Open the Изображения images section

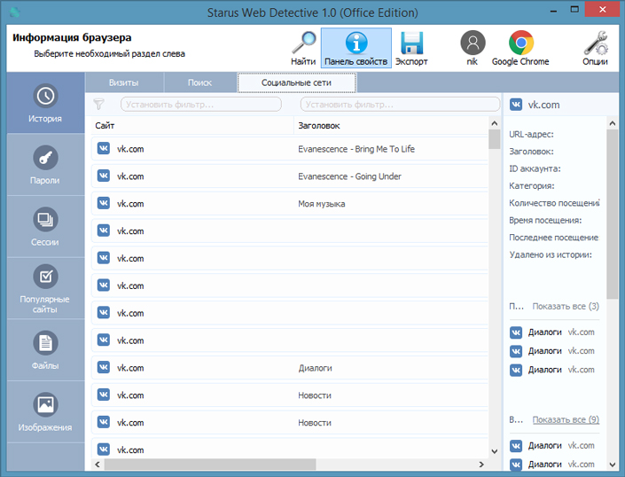click(45, 411)
